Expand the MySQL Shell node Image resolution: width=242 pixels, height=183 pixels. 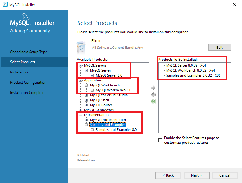pyautogui.click(x=86, y=100)
